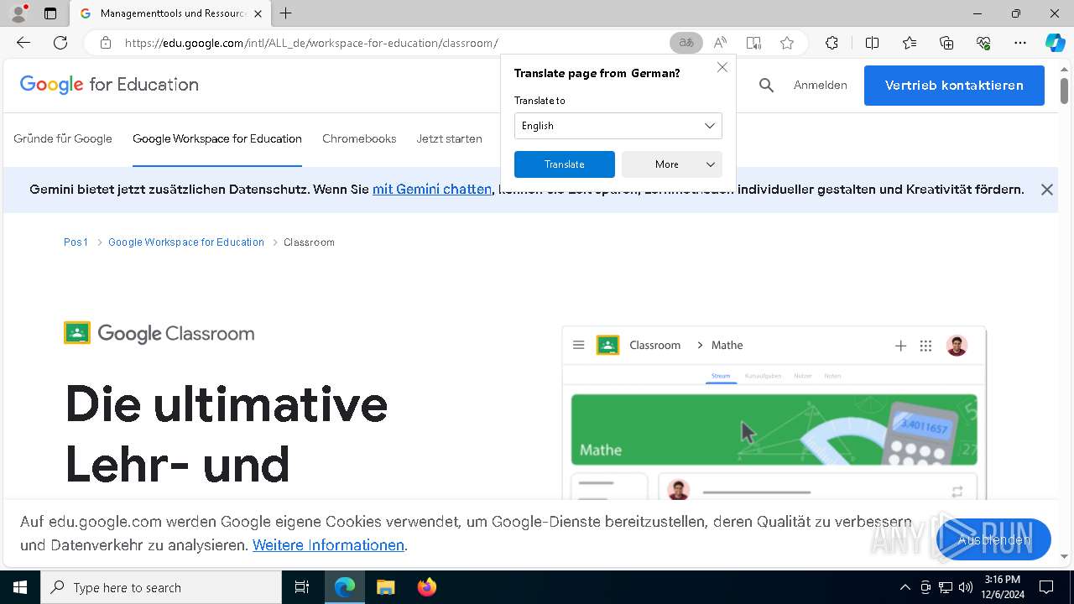Click the address bar URL
Image resolution: width=1074 pixels, height=604 pixels.
[311, 43]
